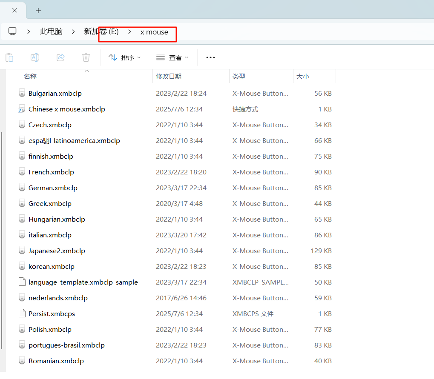Select file name Bulgarian.xmbclp
The width and height of the screenshot is (434, 379).
coord(55,94)
